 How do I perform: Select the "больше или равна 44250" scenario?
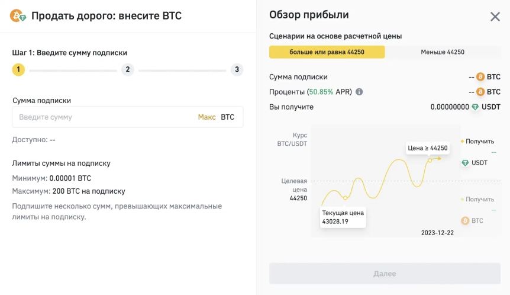click(x=327, y=52)
